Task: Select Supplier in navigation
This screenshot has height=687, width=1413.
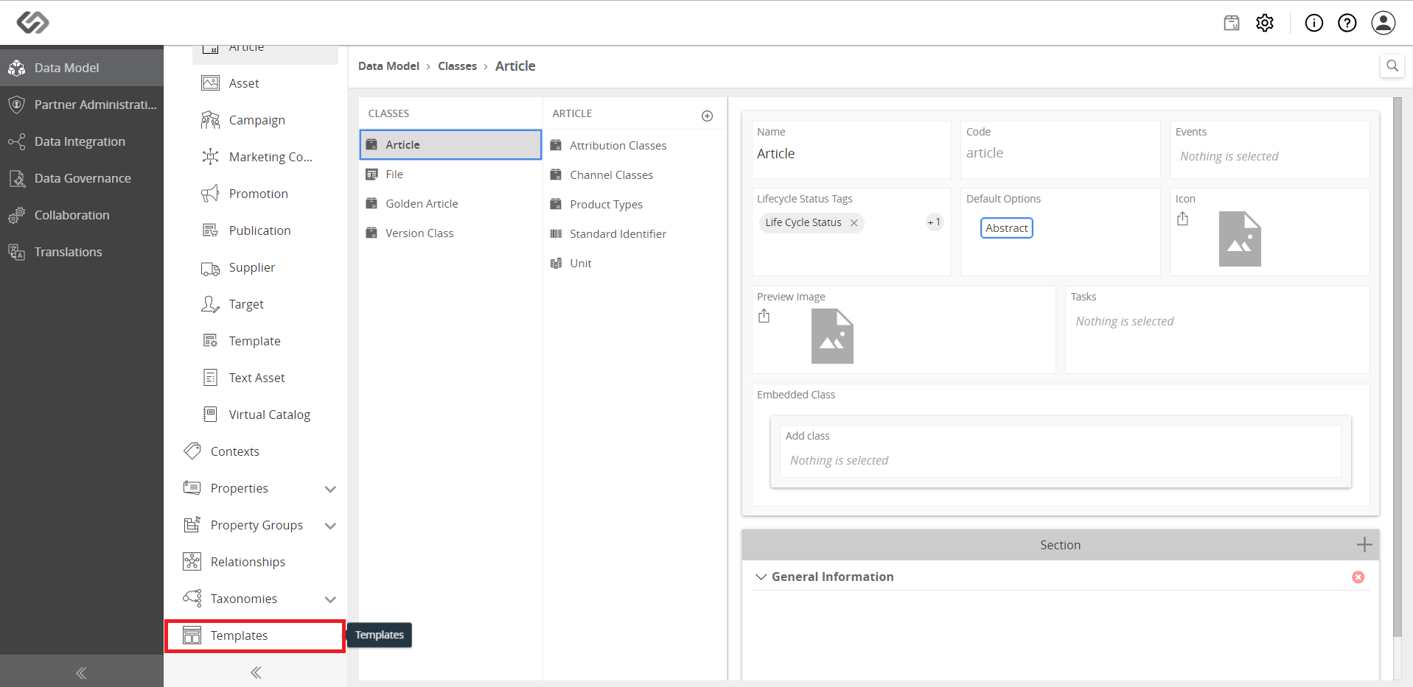Action: [265, 267]
